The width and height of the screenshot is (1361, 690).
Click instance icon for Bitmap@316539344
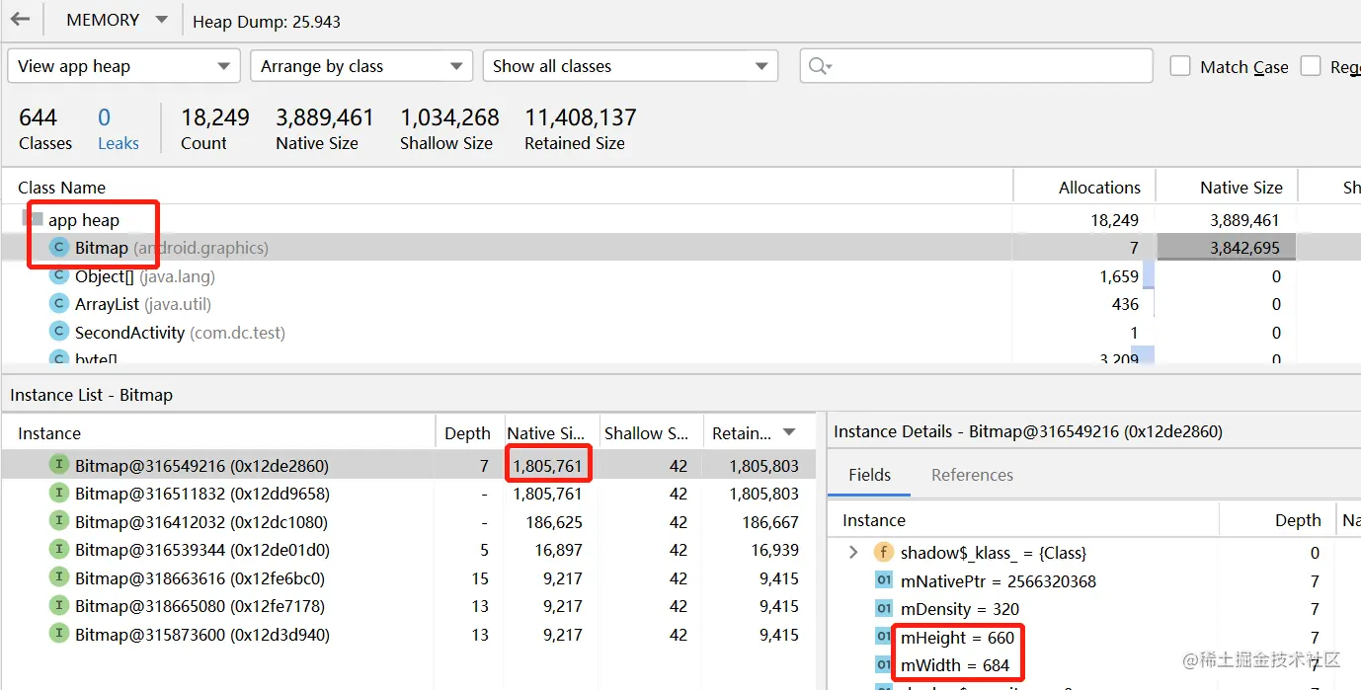(x=58, y=549)
